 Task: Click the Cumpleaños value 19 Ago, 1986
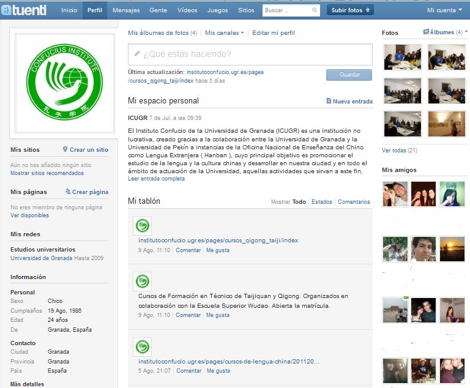(64, 310)
